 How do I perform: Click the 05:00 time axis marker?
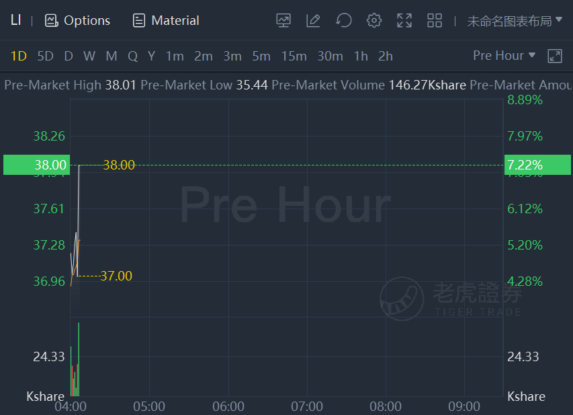click(x=149, y=406)
